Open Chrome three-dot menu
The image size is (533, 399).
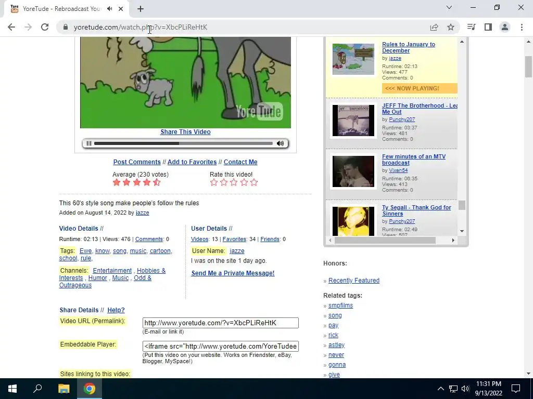tap(522, 27)
